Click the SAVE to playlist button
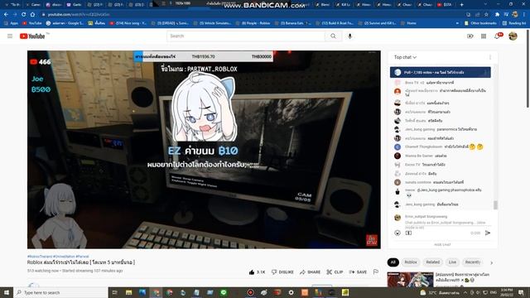 point(358,272)
